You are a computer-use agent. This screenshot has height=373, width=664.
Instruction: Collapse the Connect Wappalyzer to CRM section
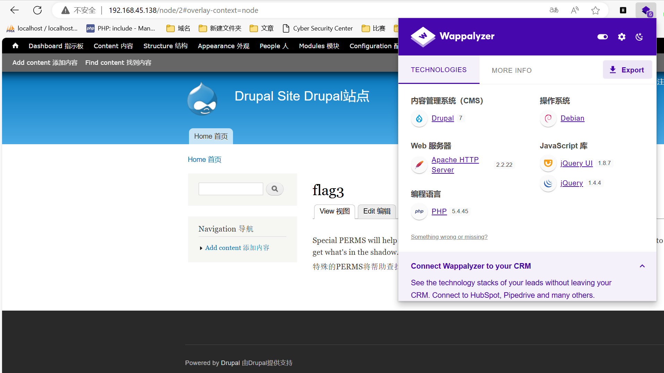(642, 266)
